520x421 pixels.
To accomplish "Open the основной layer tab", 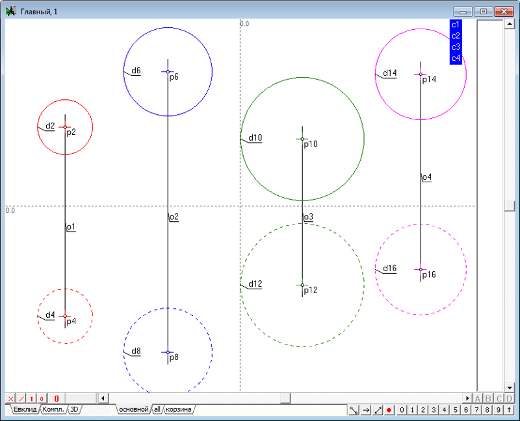I will (x=134, y=409).
